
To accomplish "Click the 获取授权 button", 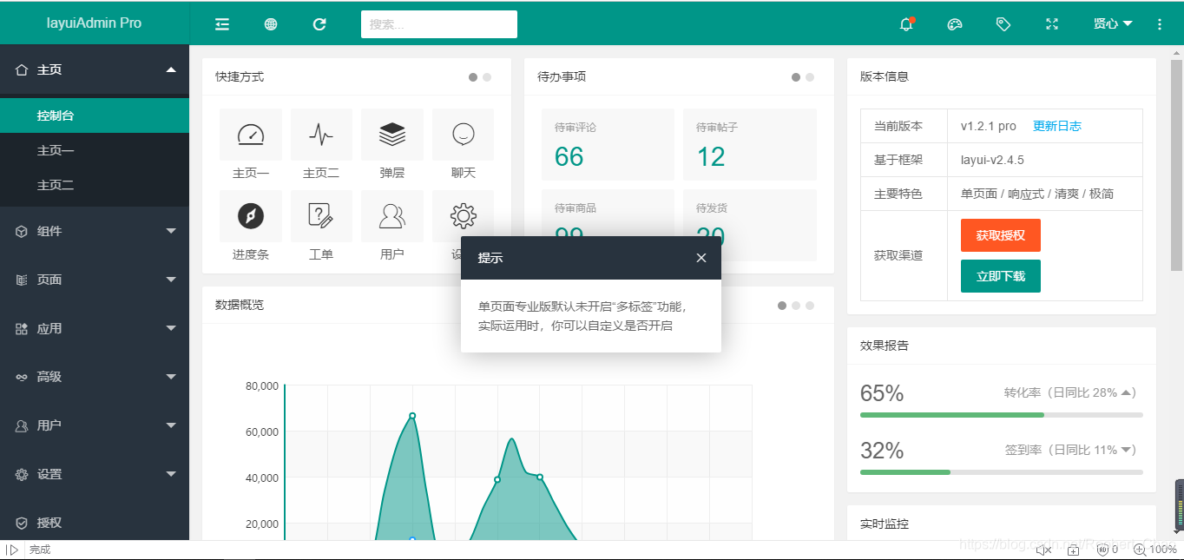I will coord(1001,235).
